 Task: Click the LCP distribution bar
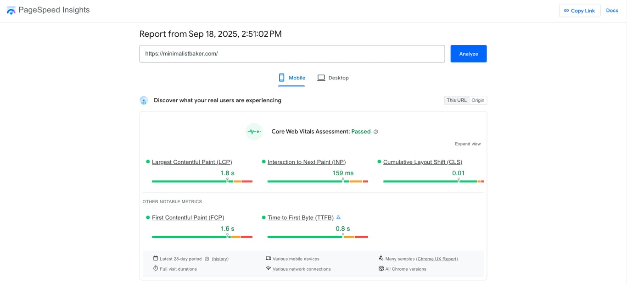tap(202, 181)
